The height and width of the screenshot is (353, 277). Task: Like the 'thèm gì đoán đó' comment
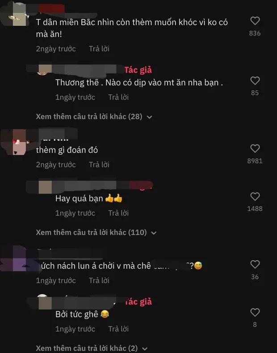(255, 149)
